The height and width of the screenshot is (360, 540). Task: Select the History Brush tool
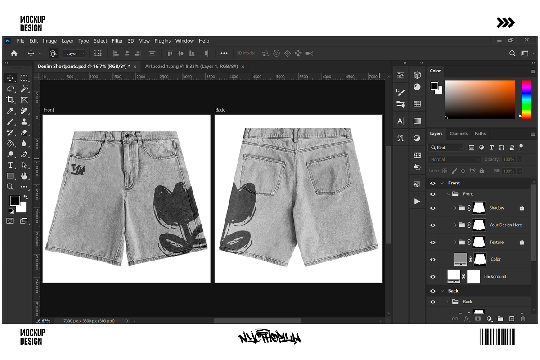[x=10, y=132]
